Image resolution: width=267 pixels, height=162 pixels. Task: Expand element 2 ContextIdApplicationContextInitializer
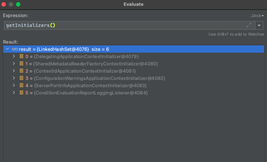pyautogui.click(x=14, y=71)
